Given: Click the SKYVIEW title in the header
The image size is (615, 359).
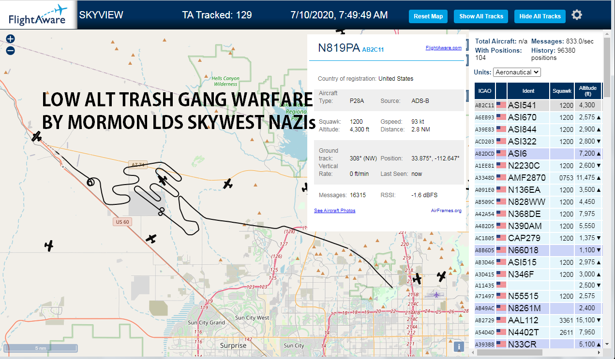Looking at the screenshot, I should (101, 15).
